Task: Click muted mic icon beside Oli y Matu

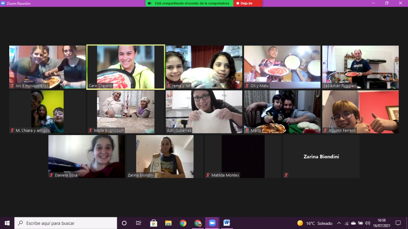Action: pos(247,86)
